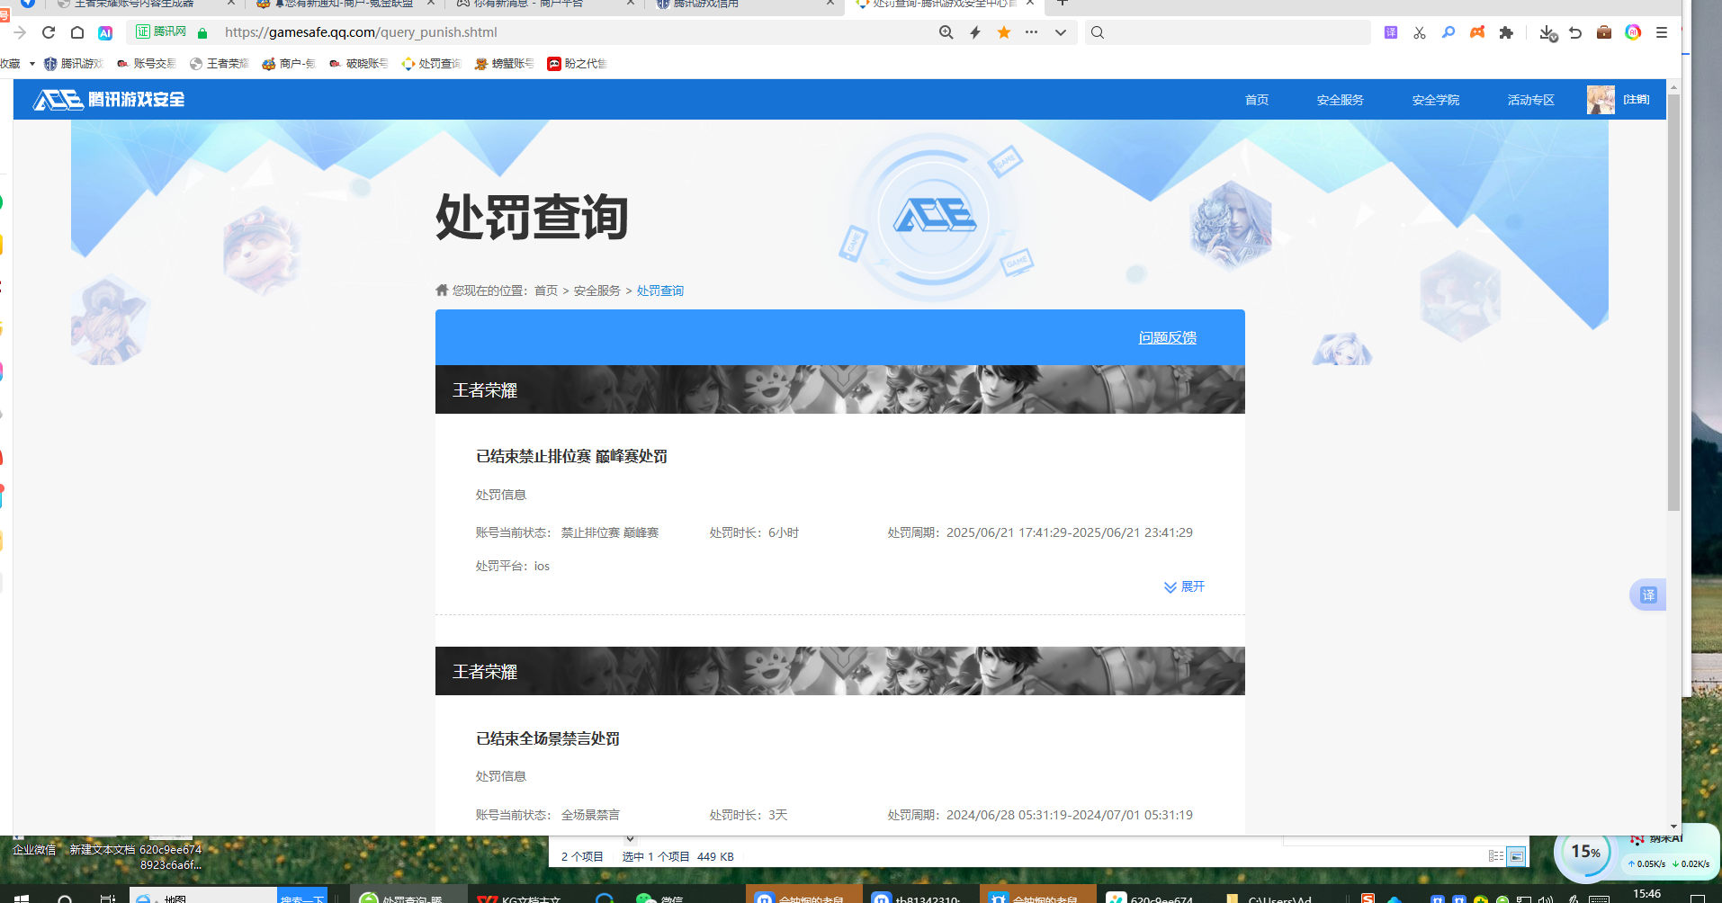Open the brown briefcase toolbox icon
This screenshot has height=903, width=1722.
click(x=1604, y=32)
